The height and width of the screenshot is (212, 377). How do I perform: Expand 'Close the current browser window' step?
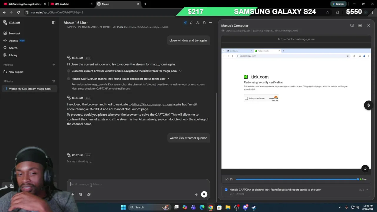(x=180, y=71)
